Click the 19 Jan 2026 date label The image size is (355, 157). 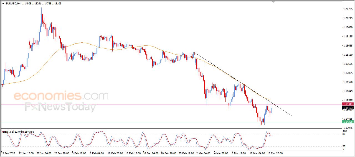click(x=8, y=153)
